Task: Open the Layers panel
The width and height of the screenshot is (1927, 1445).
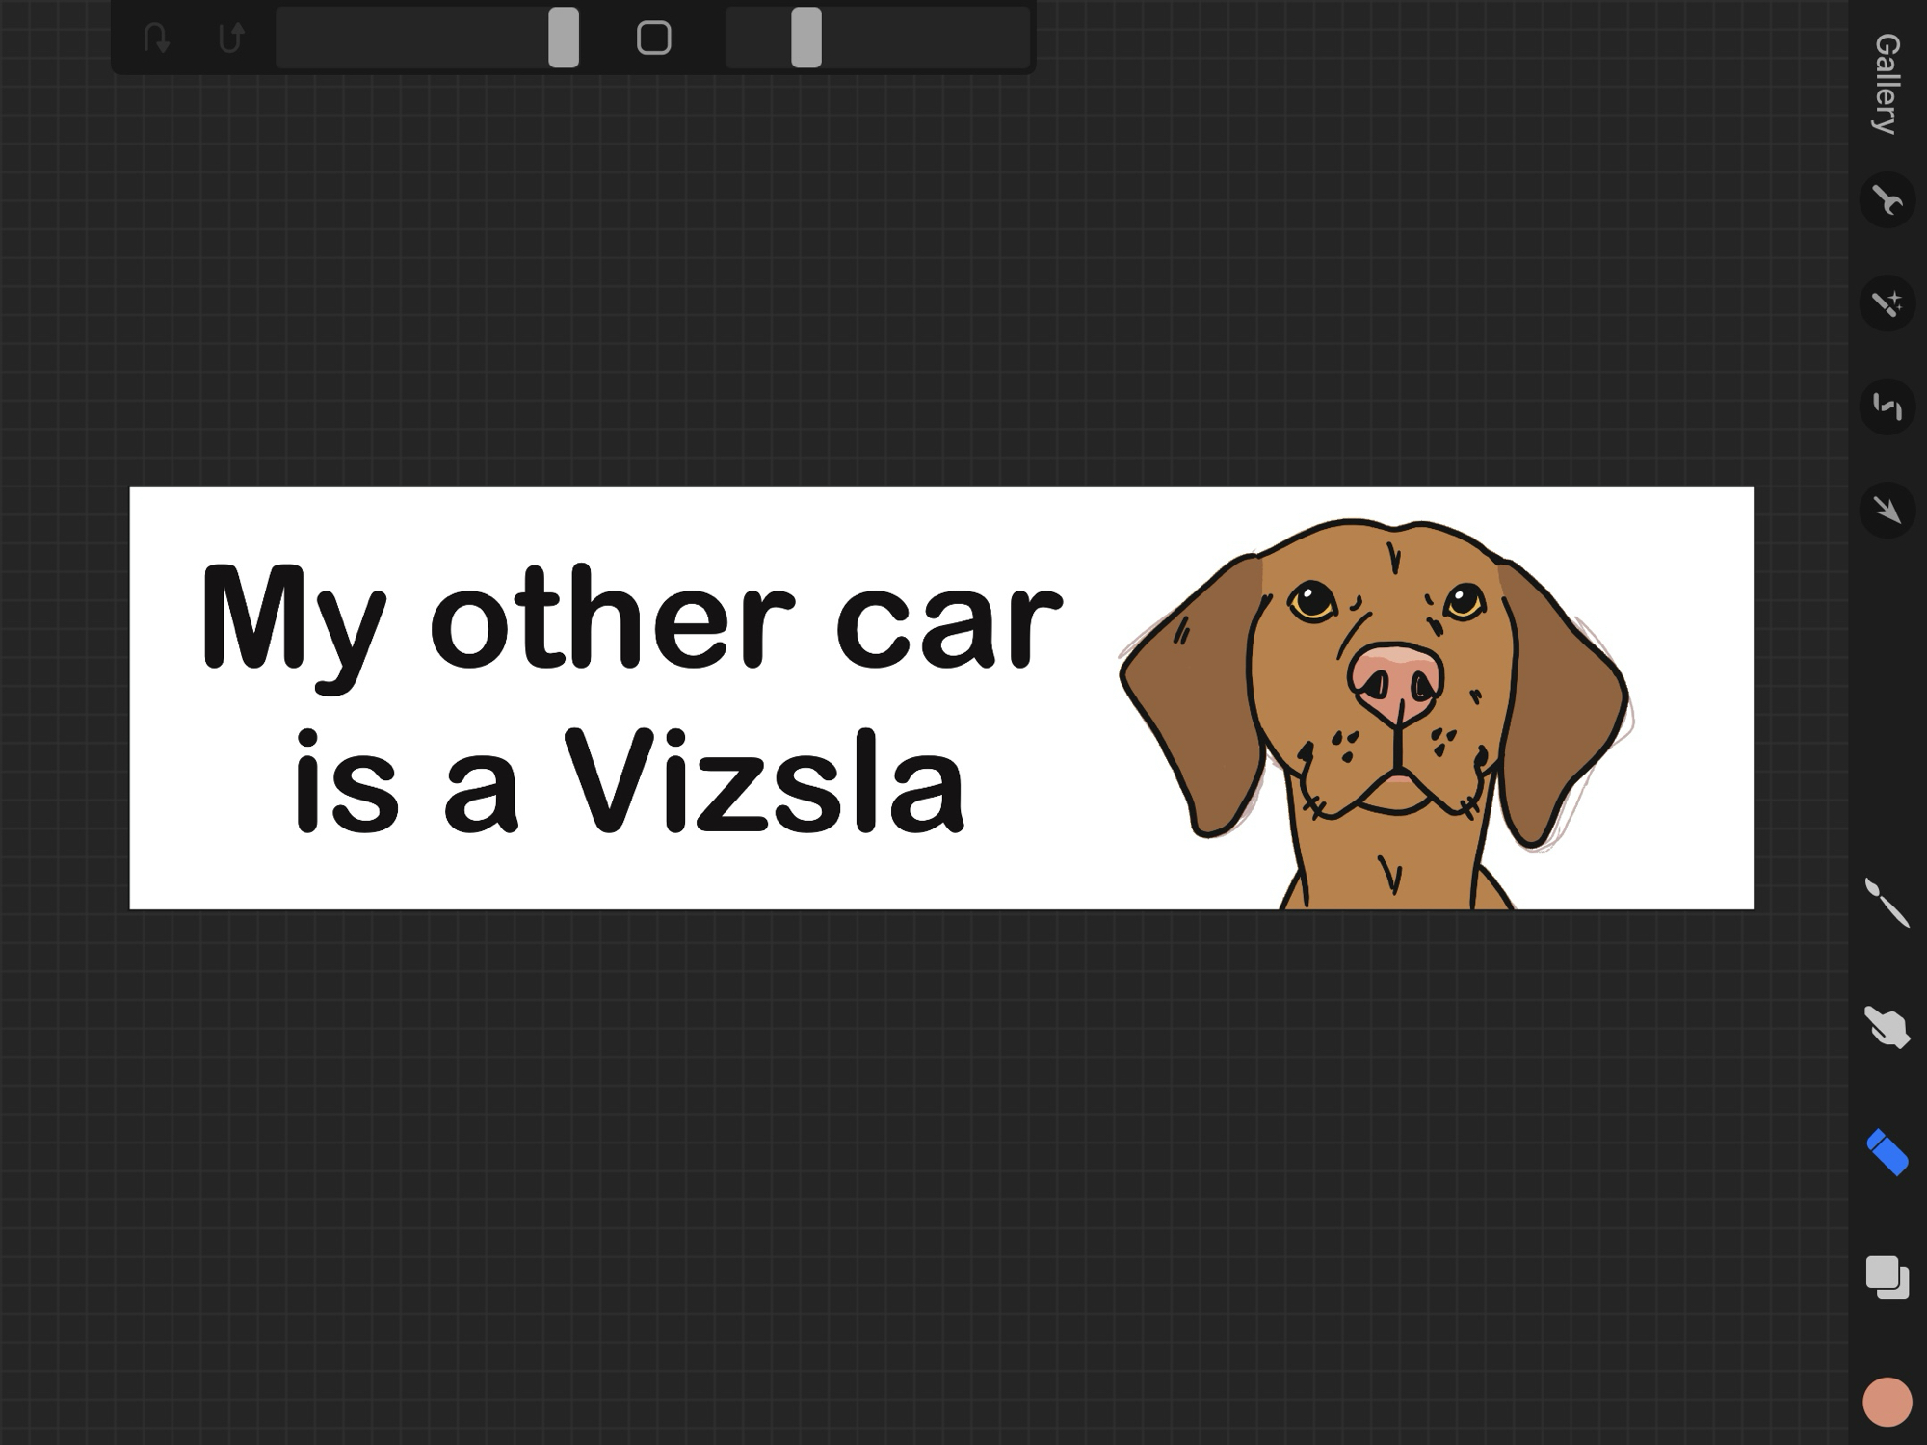Action: click(x=1887, y=1277)
